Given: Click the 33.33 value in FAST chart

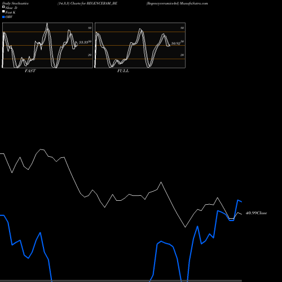Looking at the screenshot, I should (x=83, y=42).
